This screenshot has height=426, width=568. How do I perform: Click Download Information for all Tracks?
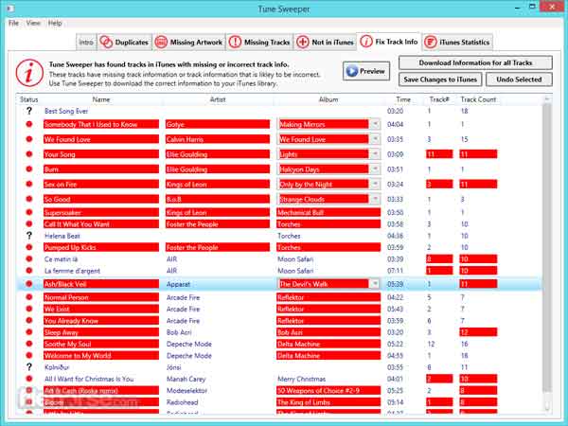(475, 62)
